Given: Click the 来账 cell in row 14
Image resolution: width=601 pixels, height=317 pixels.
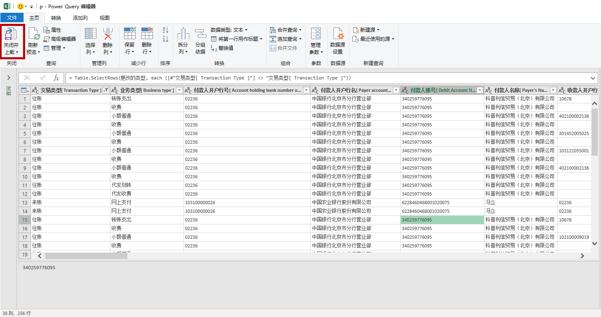Looking at the screenshot, I should tap(70, 211).
